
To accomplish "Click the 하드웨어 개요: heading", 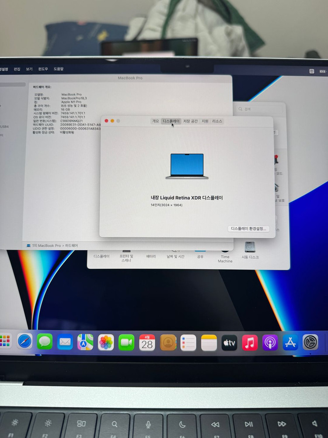I will (42, 87).
